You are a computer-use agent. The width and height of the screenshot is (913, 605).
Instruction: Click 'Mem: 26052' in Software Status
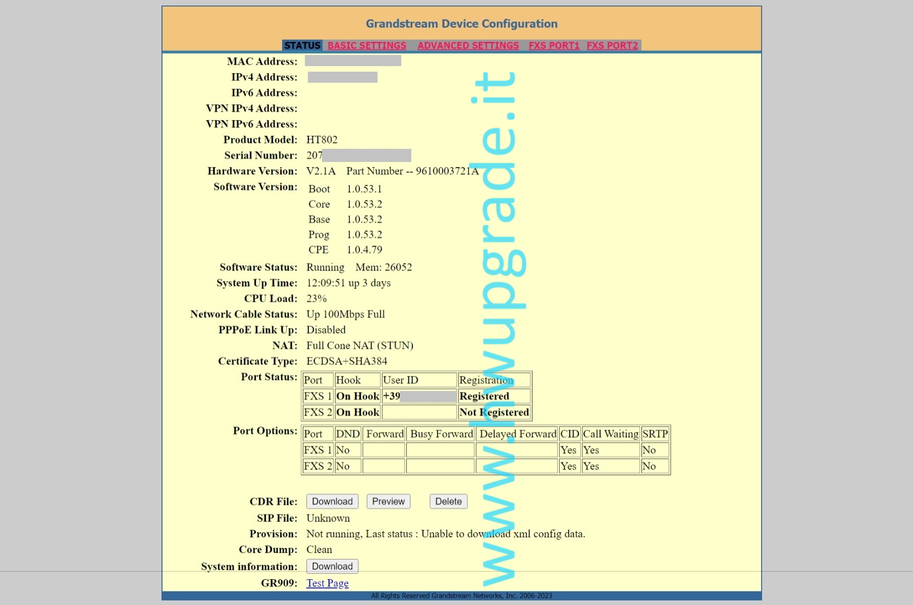tap(384, 267)
